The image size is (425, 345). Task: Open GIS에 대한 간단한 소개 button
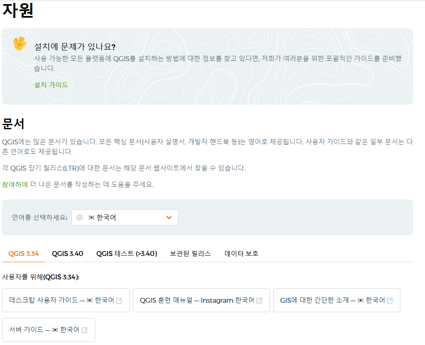tap(337, 300)
